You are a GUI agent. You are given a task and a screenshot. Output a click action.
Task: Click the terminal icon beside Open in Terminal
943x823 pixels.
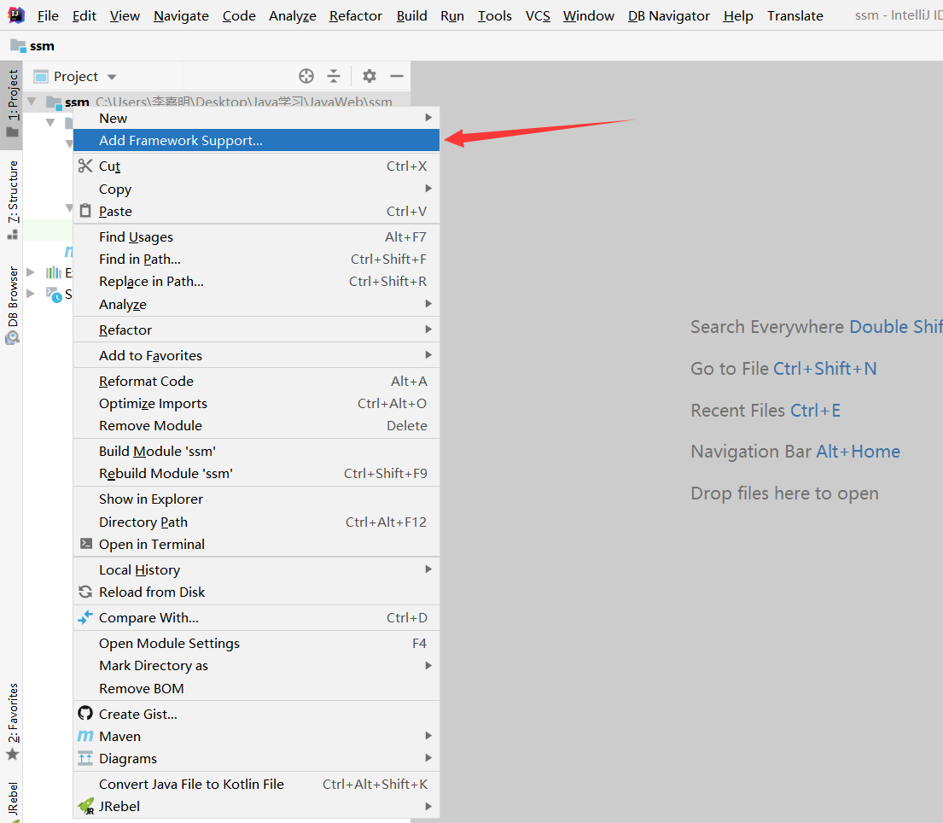click(x=86, y=543)
